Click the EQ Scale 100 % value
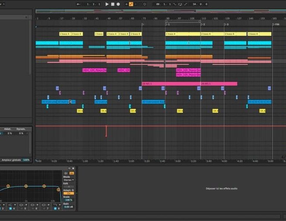The width and height of the screenshot is (286, 221). pos(68,200)
